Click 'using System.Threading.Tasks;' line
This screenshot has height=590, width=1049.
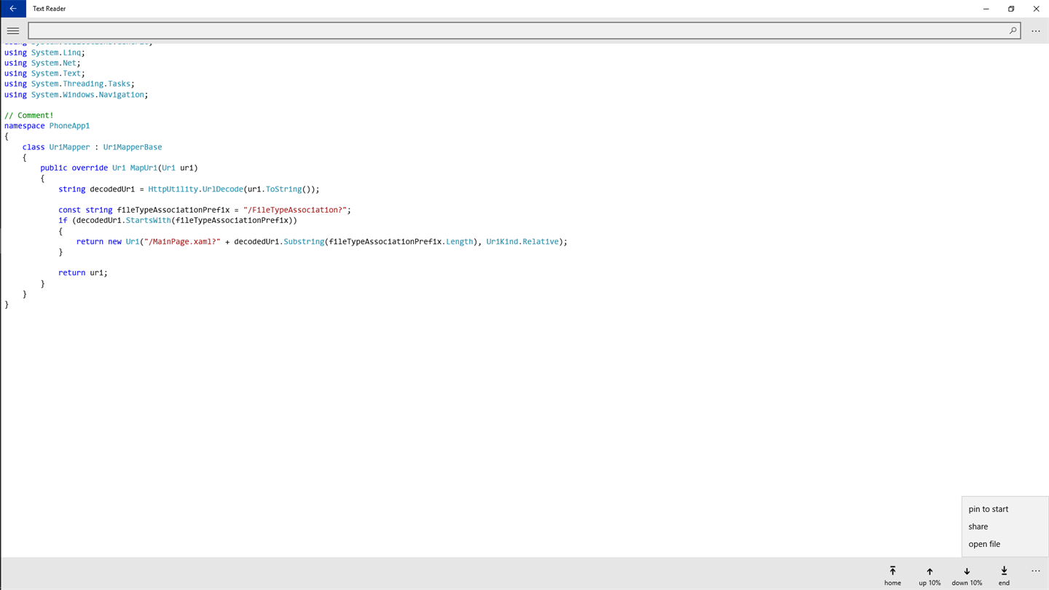[69, 84]
